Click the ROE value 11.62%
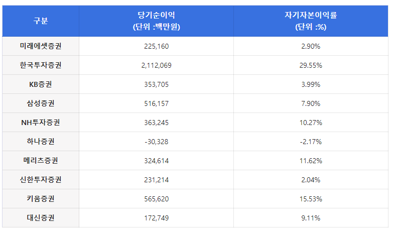 pyautogui.click(x=311, y=161)
